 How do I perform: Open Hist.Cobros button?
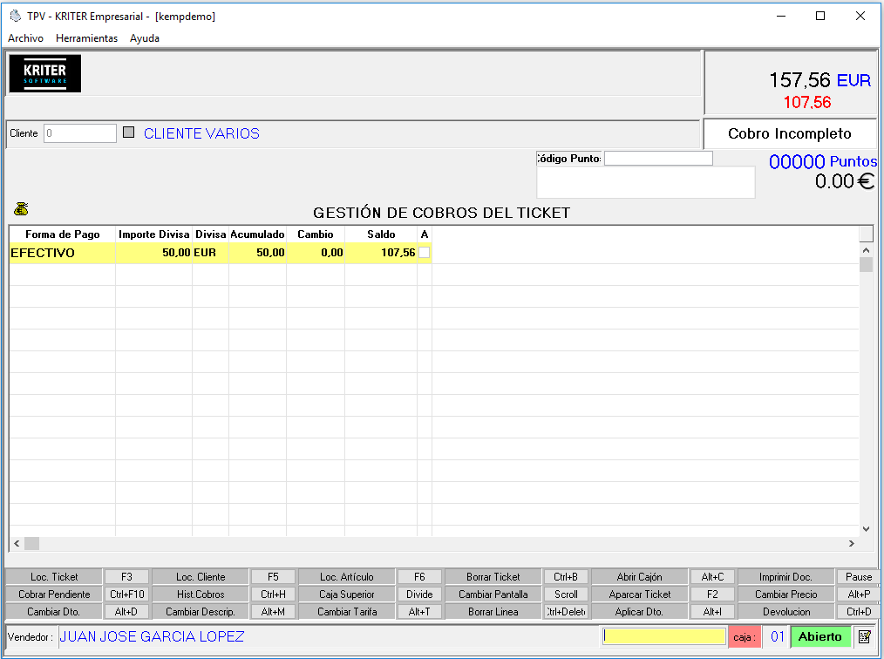click(201, 594)
